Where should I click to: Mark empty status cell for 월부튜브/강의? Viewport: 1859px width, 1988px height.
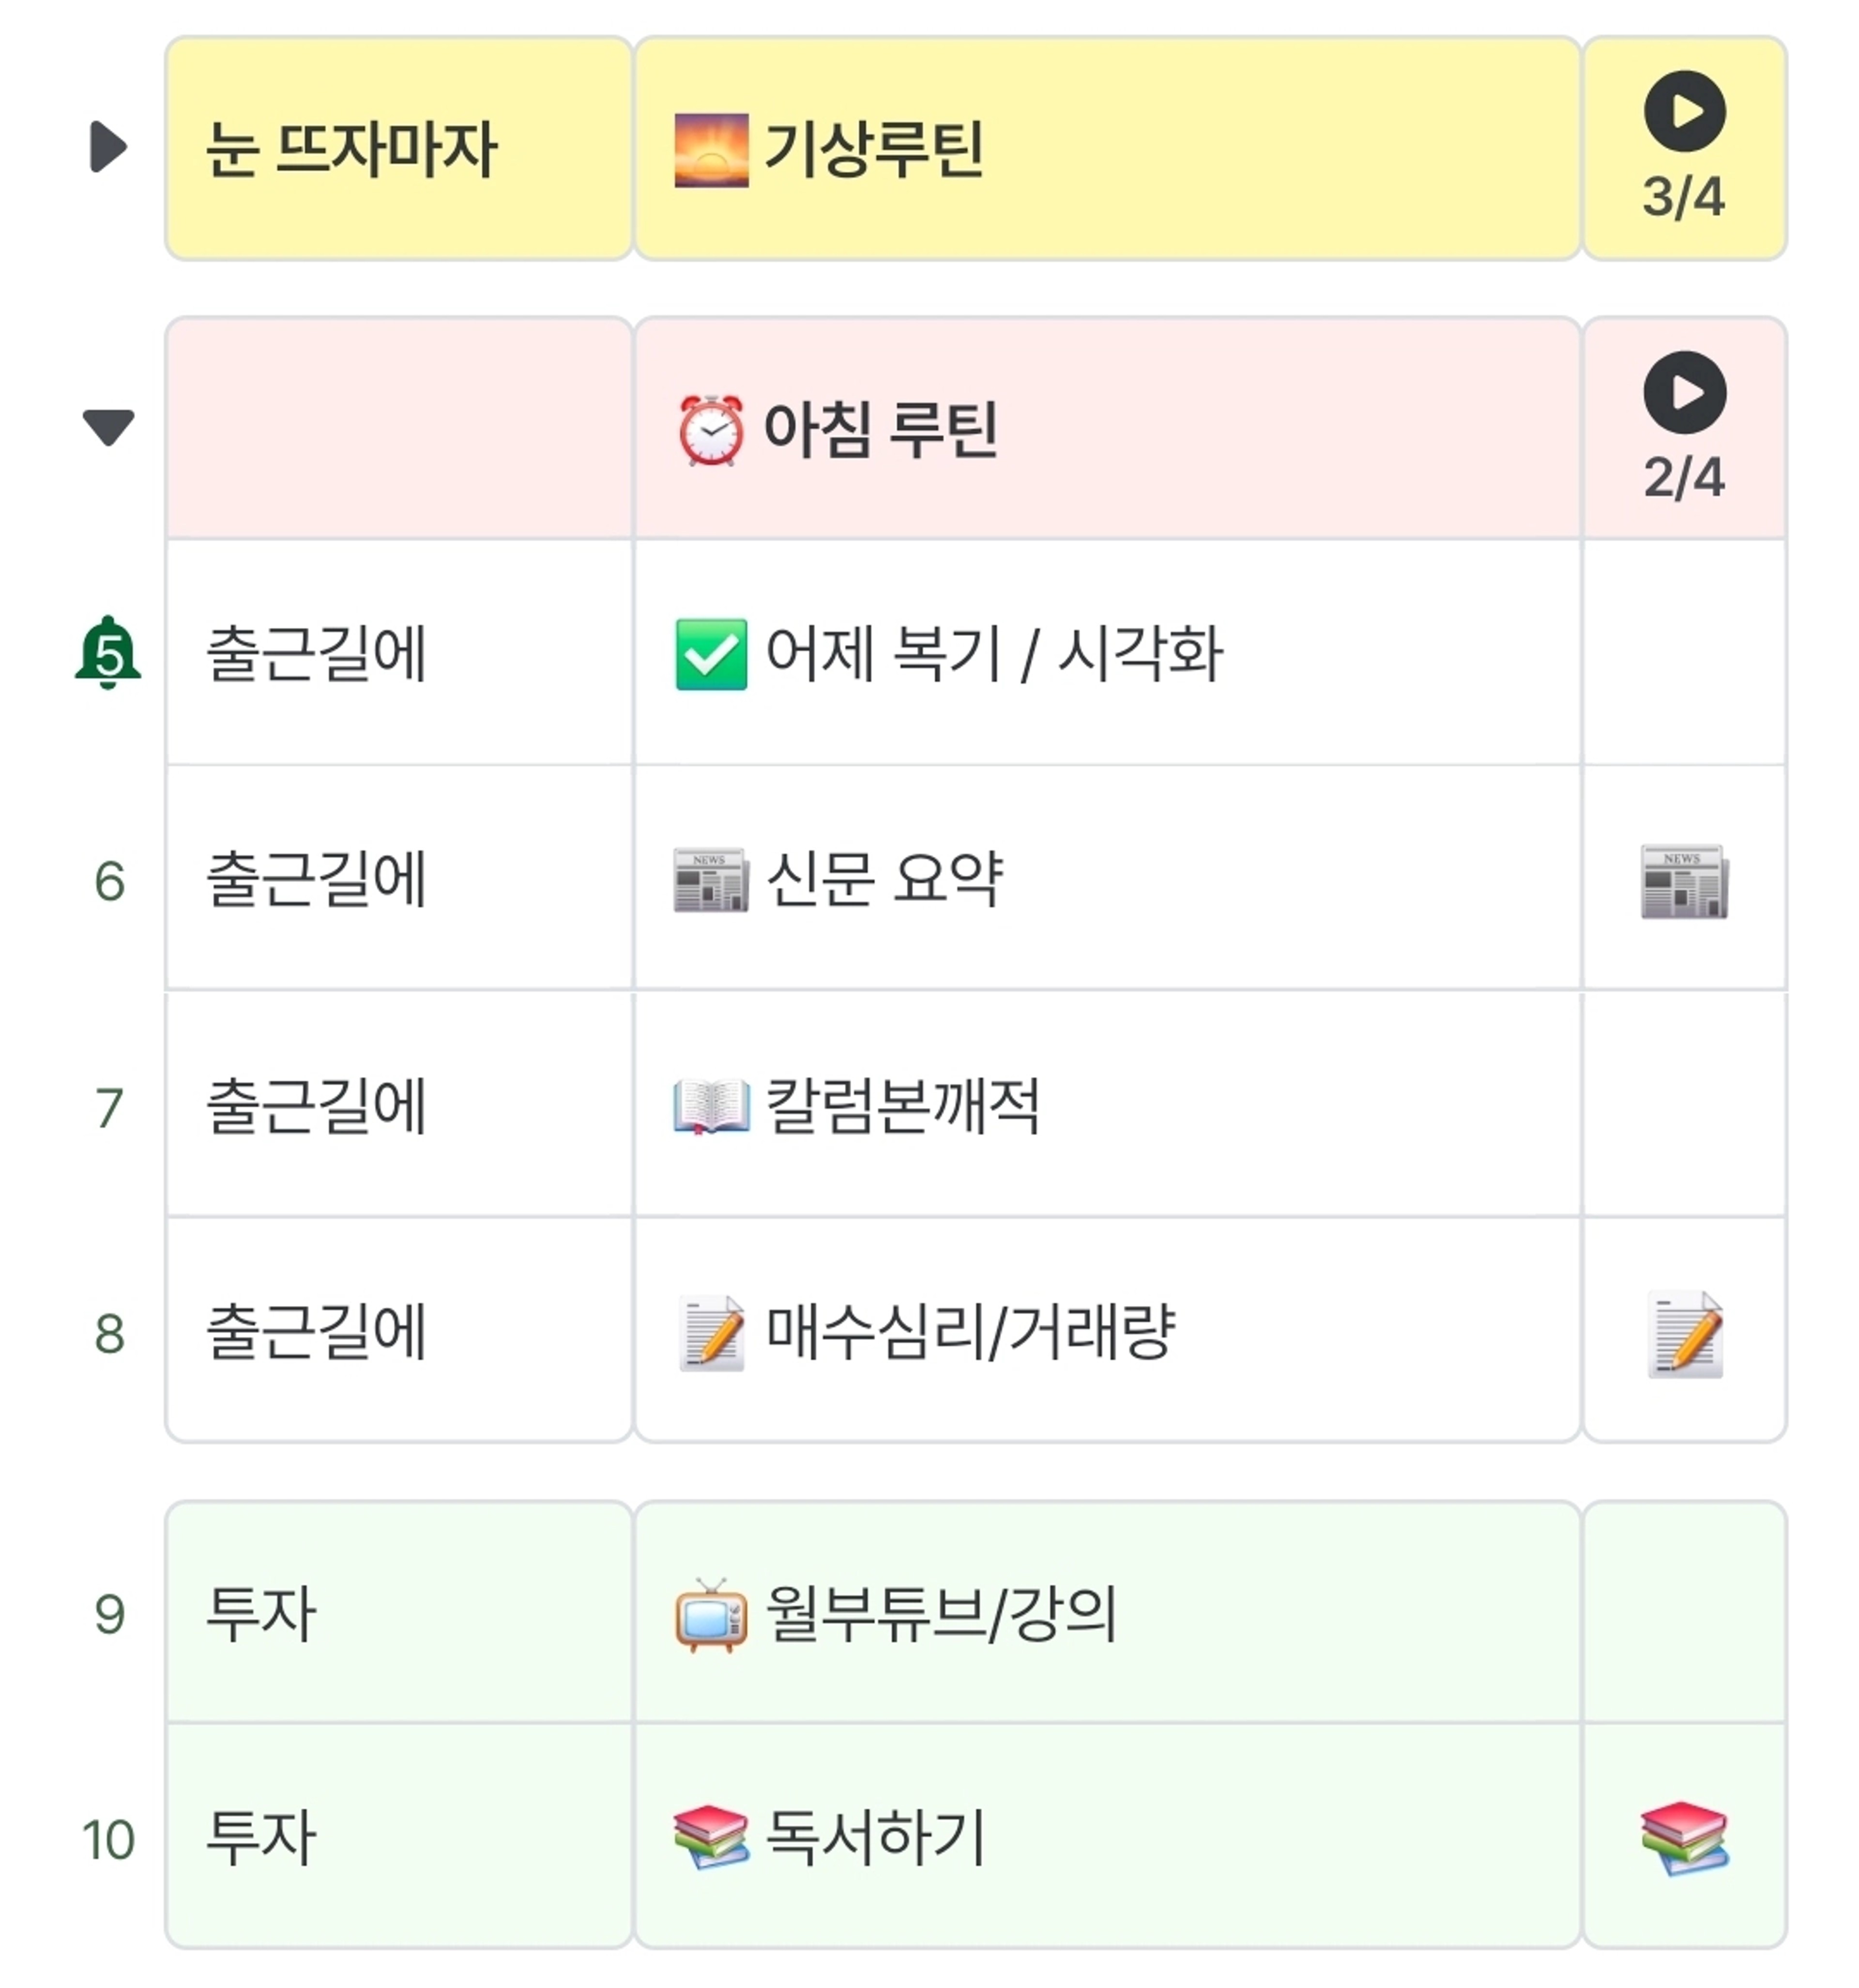click(x=1684, y=1612)
